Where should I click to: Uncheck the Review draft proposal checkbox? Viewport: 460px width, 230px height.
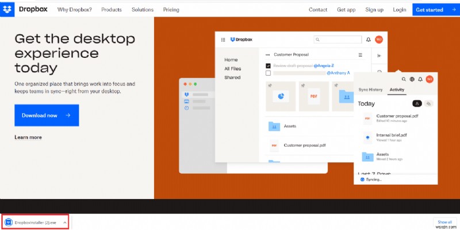pyautogui.click(x=268, y=66)
